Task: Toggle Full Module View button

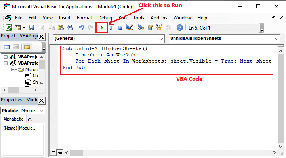Action: point(60,152)
